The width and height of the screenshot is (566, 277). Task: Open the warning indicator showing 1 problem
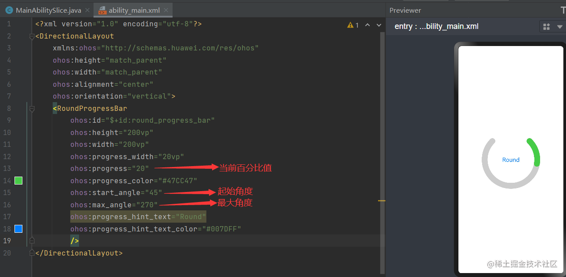coord(353,25)
